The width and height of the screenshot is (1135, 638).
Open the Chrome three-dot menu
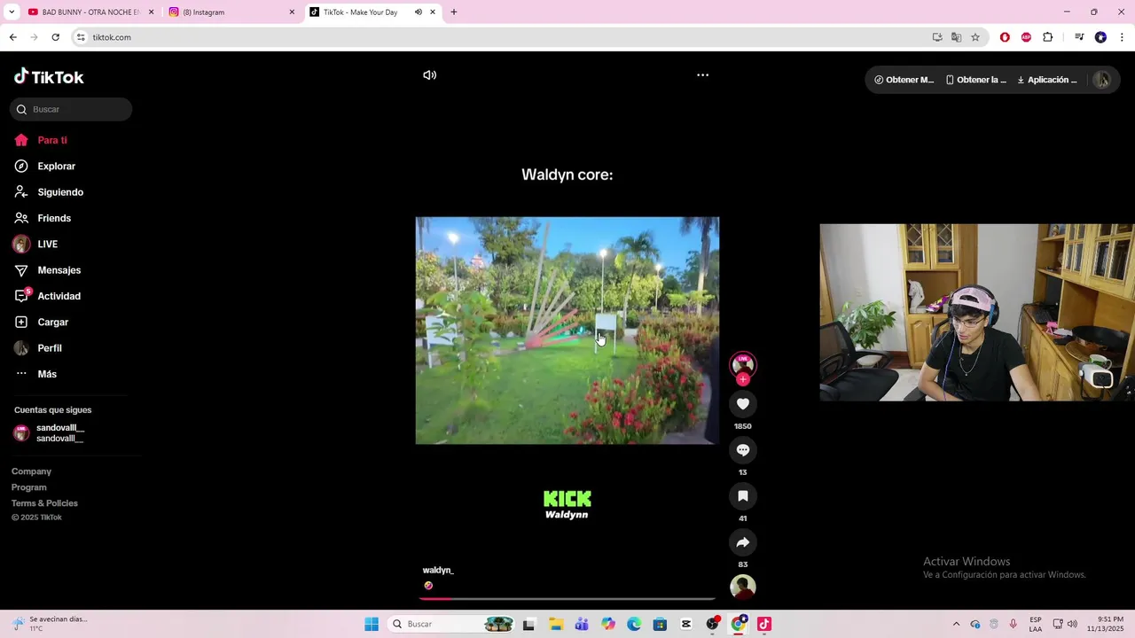click(1122, 37)
